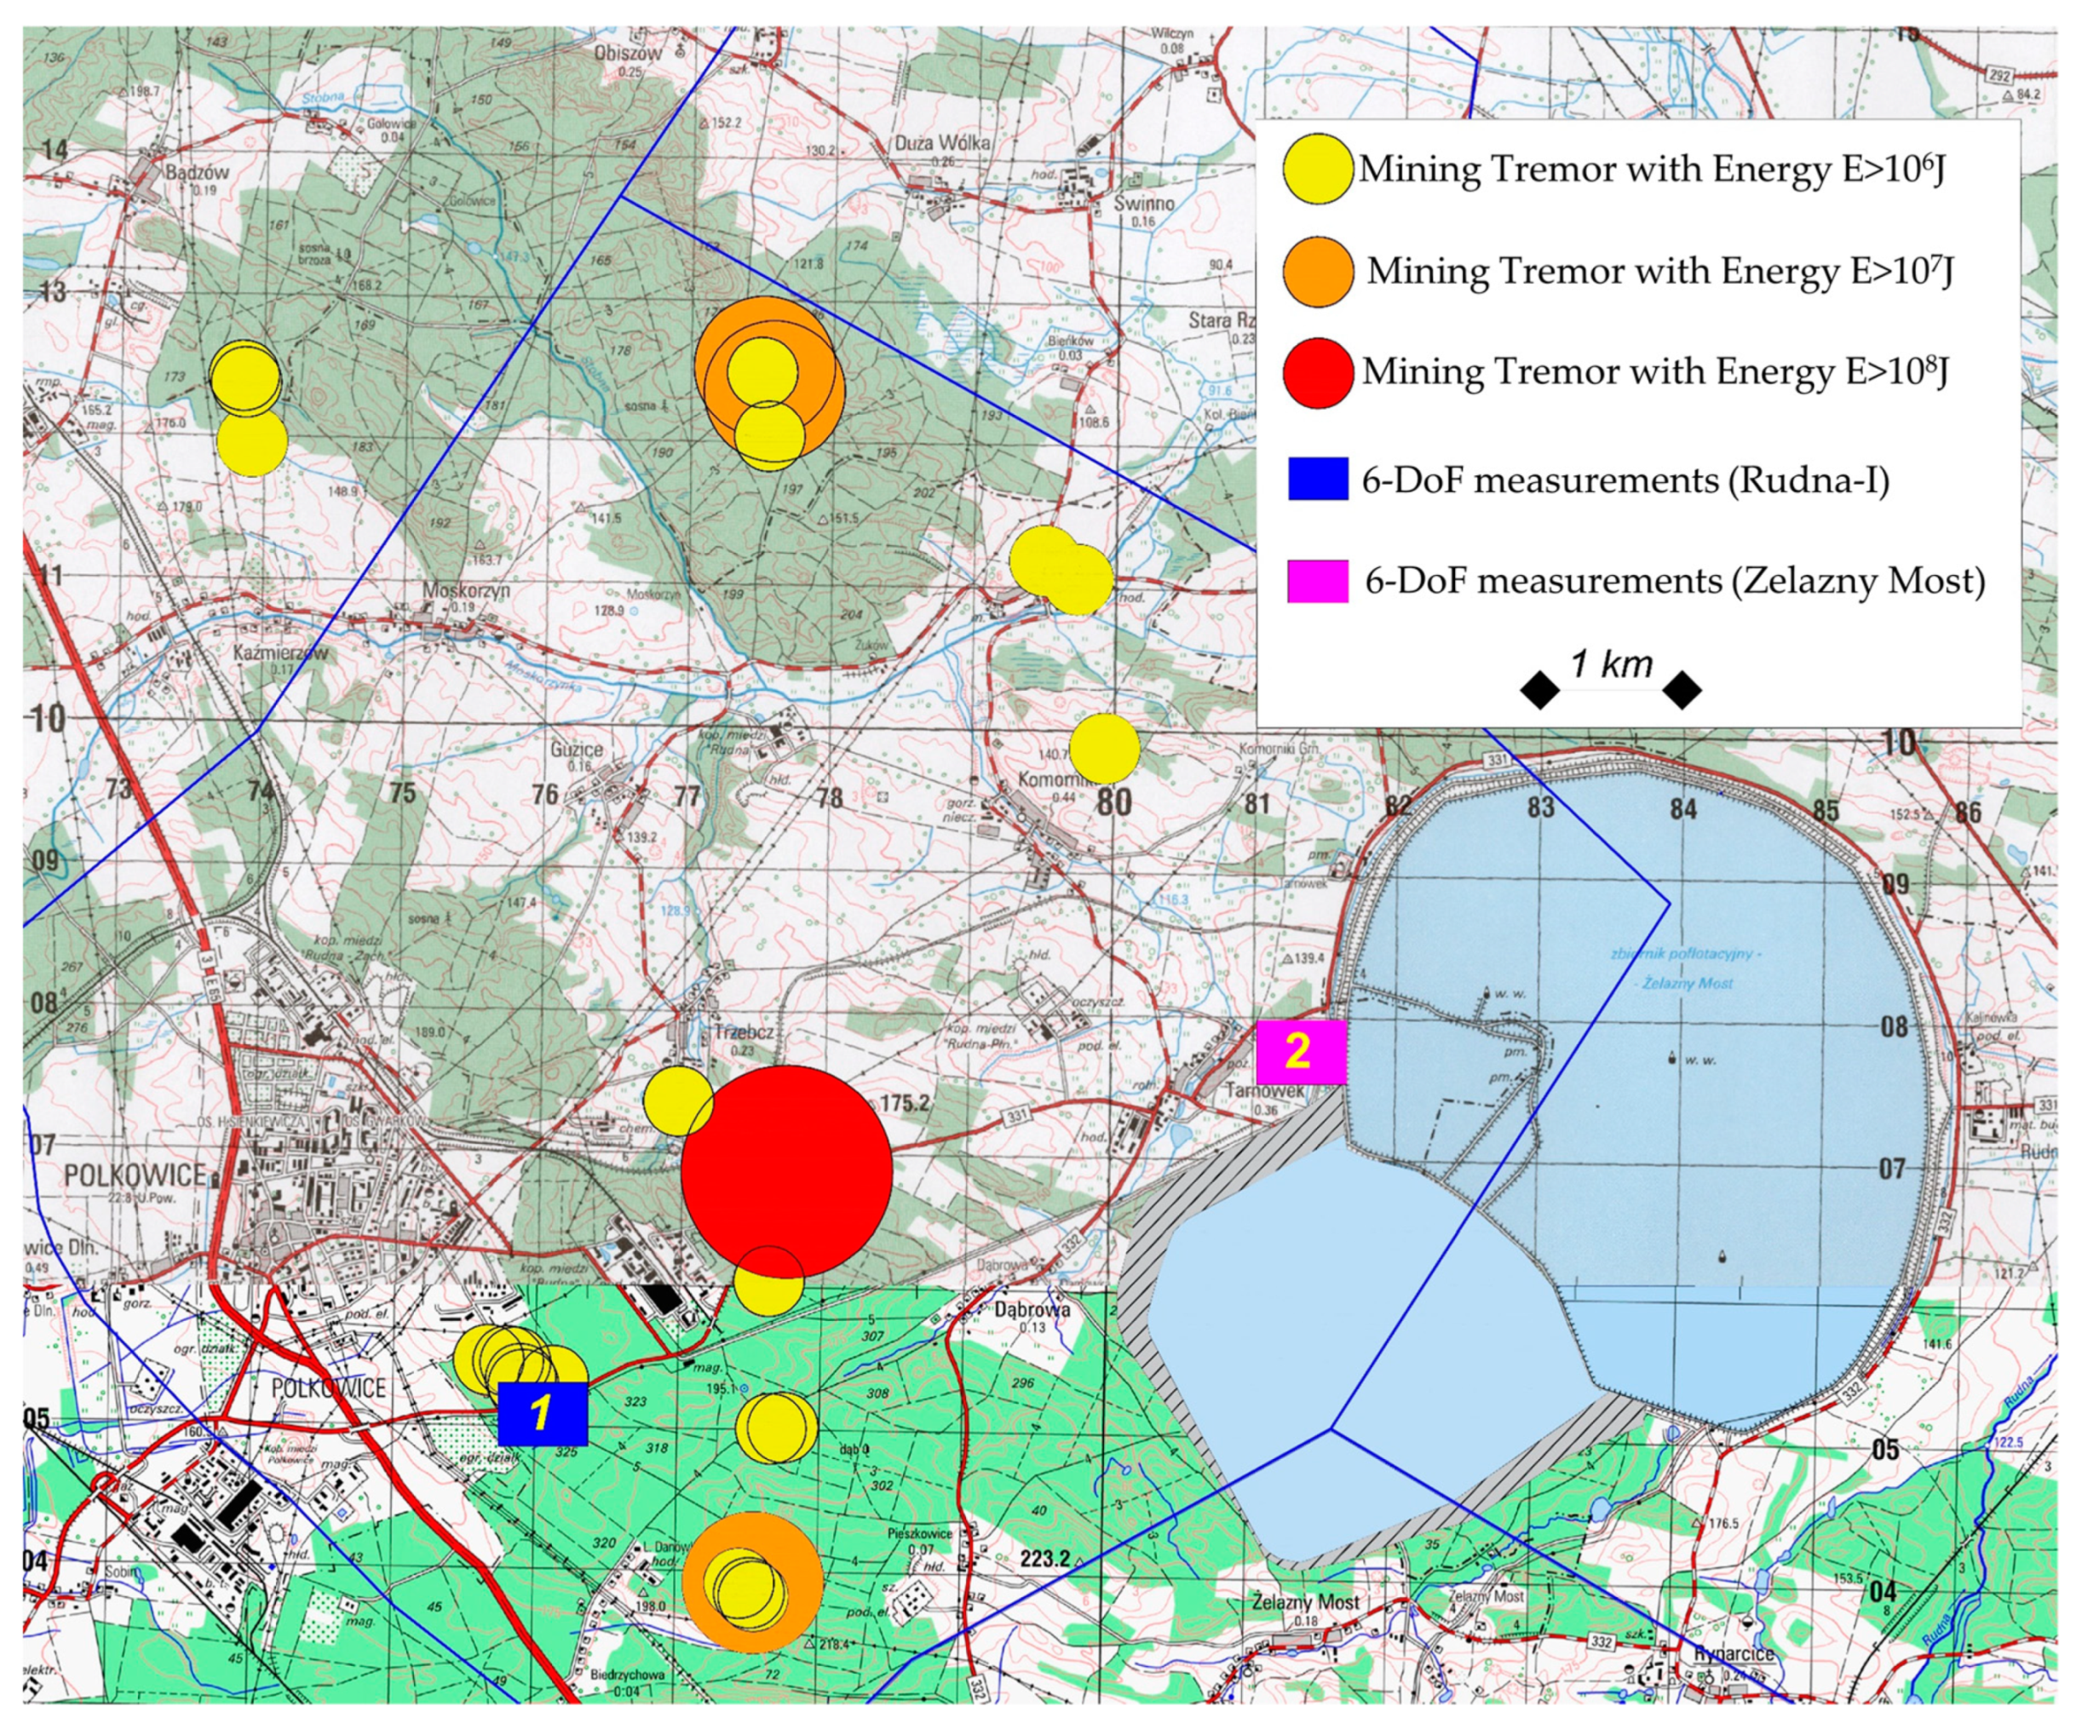Click the left diamond of scale bar
This screenshot has width=2076, height=1735.
click(x=1539, y=690)
